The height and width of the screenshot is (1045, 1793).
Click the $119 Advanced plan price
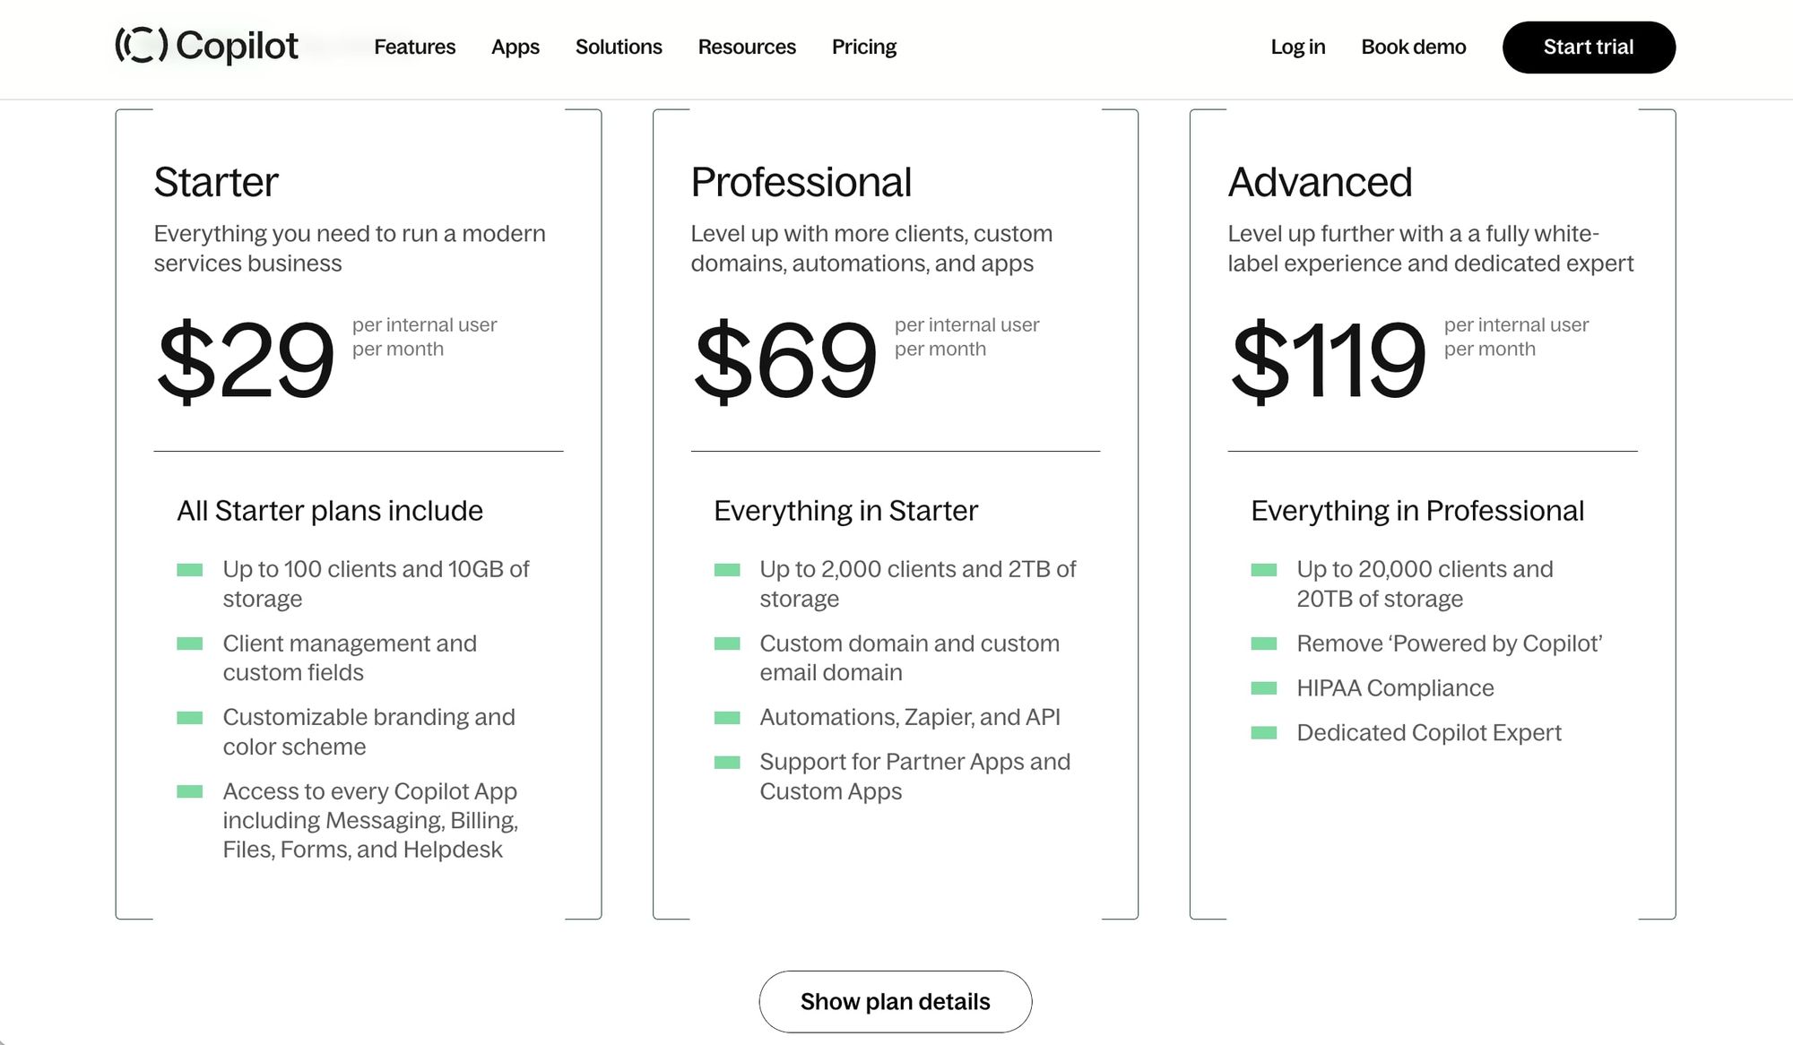point(1328,360)
